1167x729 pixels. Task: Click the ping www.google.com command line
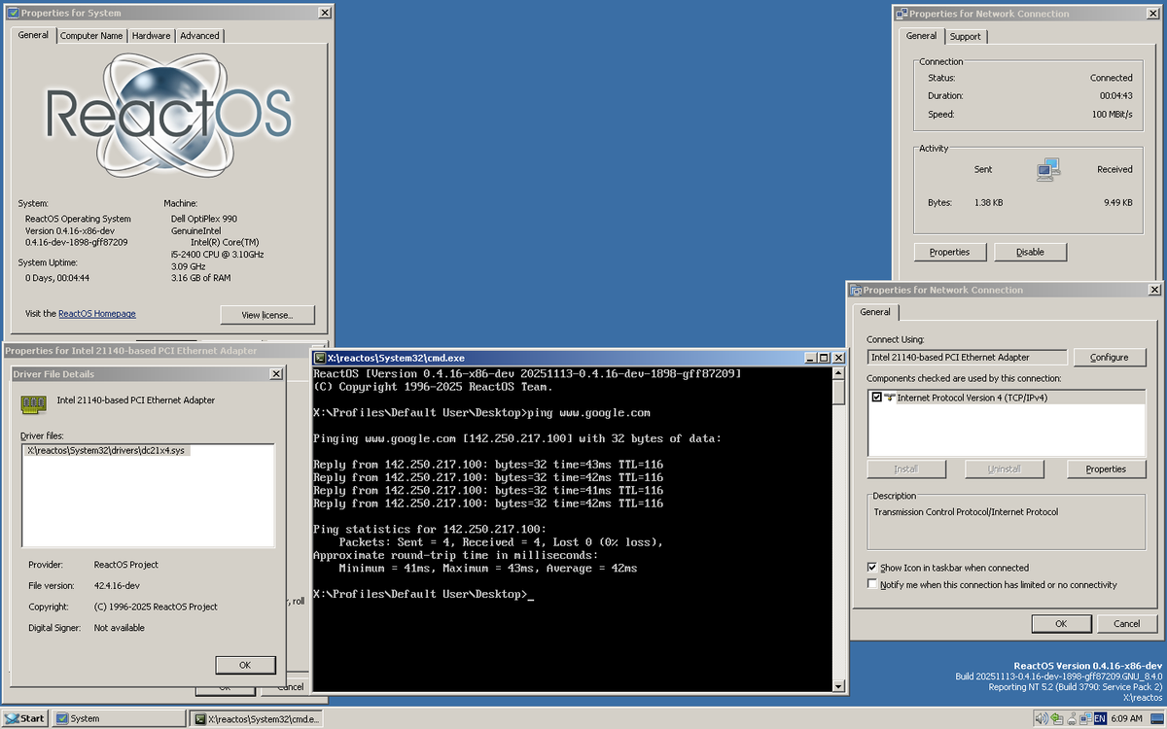point(588,412)
